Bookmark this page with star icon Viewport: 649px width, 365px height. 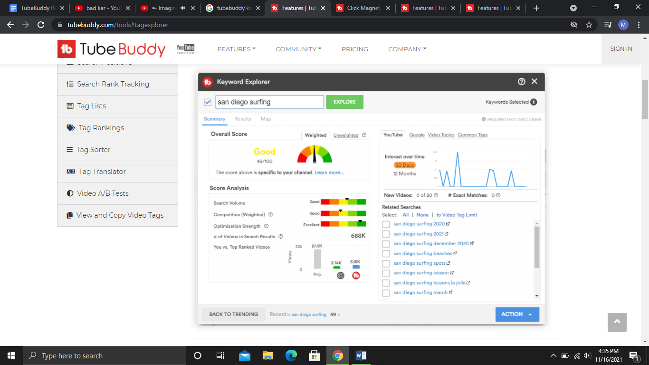pos(589,25)
